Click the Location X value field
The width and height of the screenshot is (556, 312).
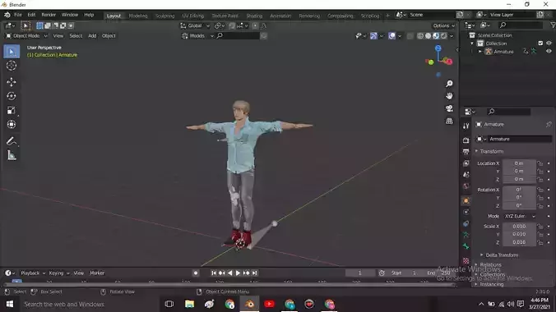click(519, 163)
